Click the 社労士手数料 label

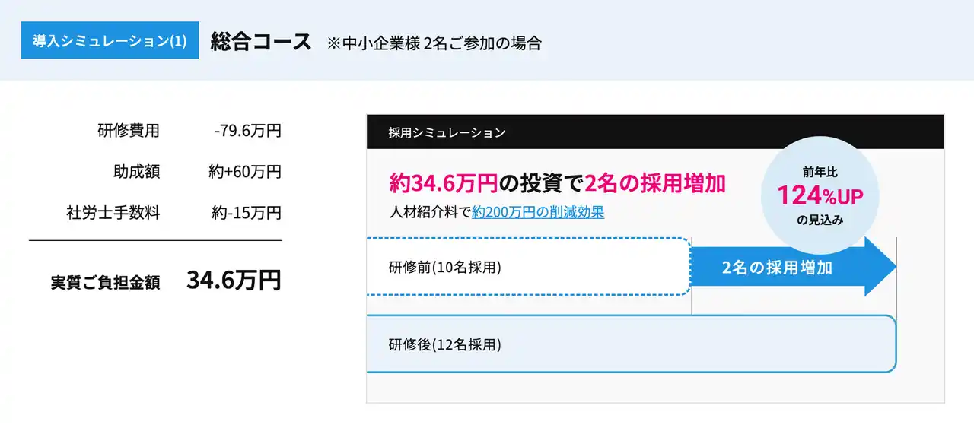click(x=113, y=213)
